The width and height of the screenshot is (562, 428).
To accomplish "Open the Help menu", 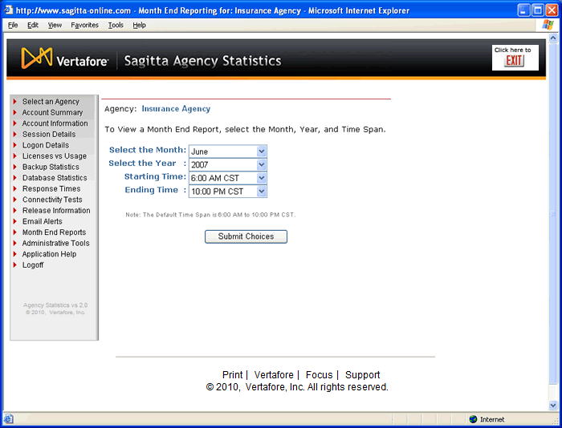I will pyautogui.click(x=140, y=25).
